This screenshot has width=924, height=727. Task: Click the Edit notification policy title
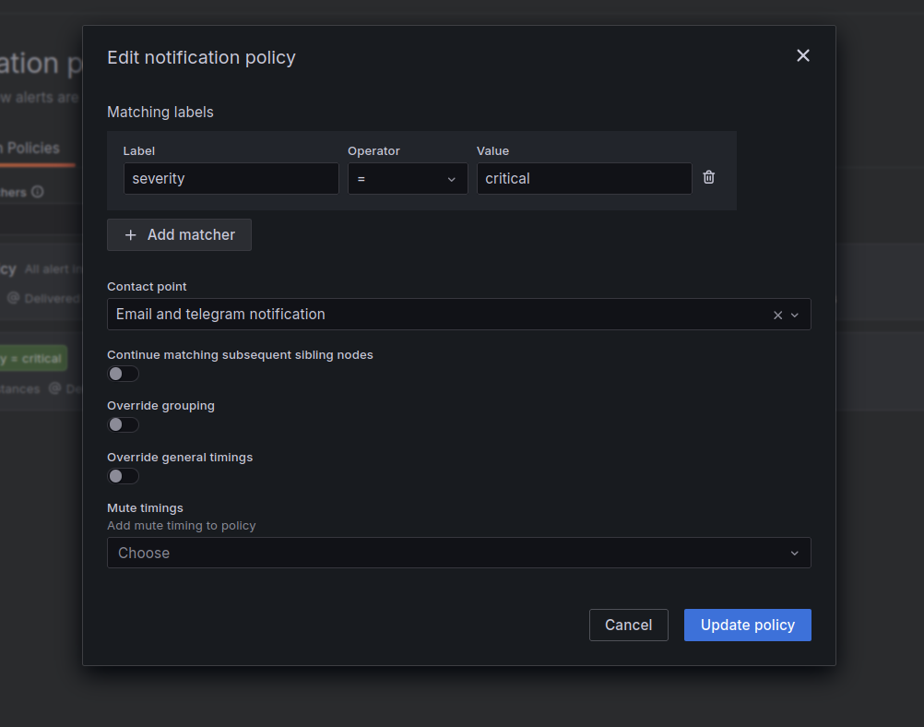202,57
